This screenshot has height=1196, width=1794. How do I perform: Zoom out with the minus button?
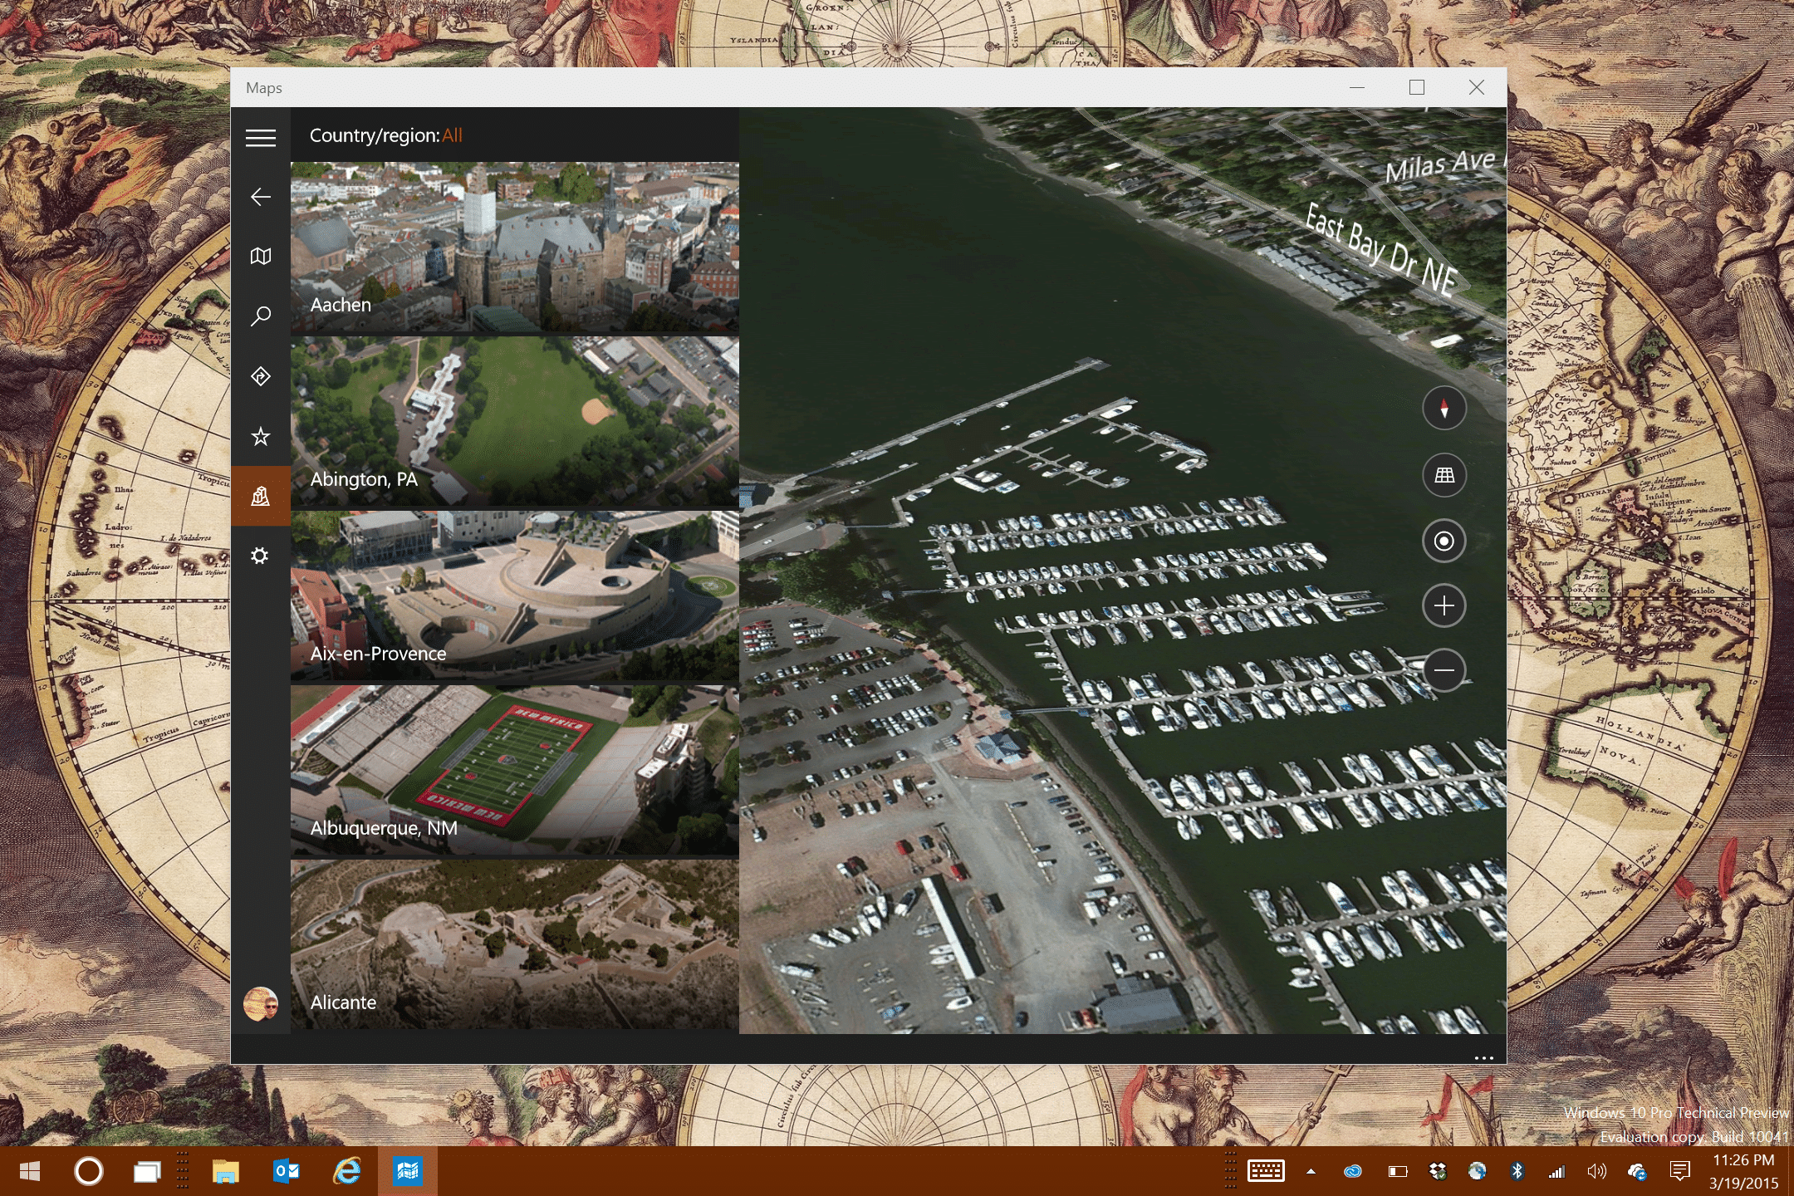point(1444,670)
